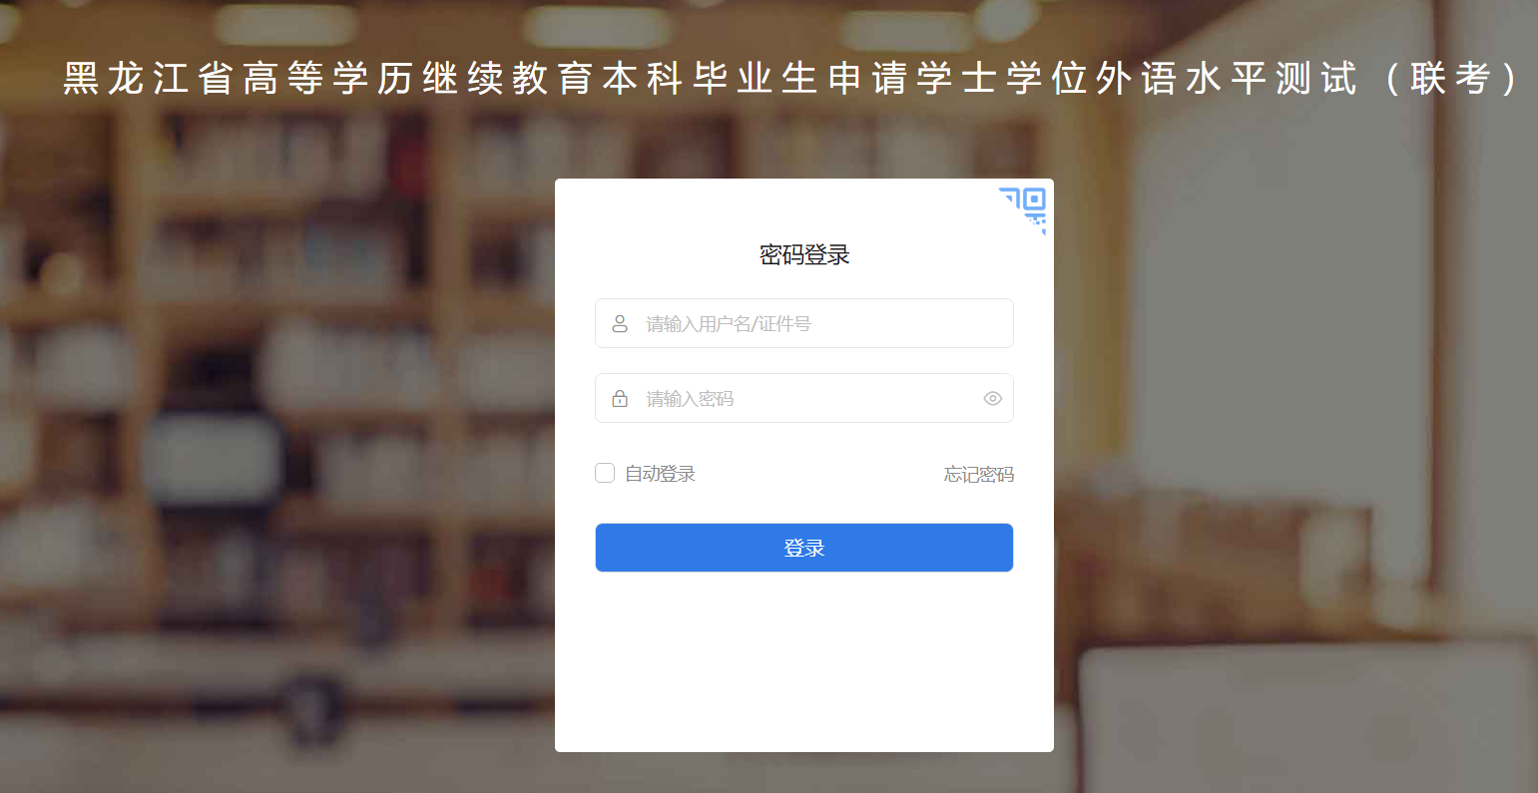
Task: Open the 忘记密码 link
Action: (x=979, y=475)
